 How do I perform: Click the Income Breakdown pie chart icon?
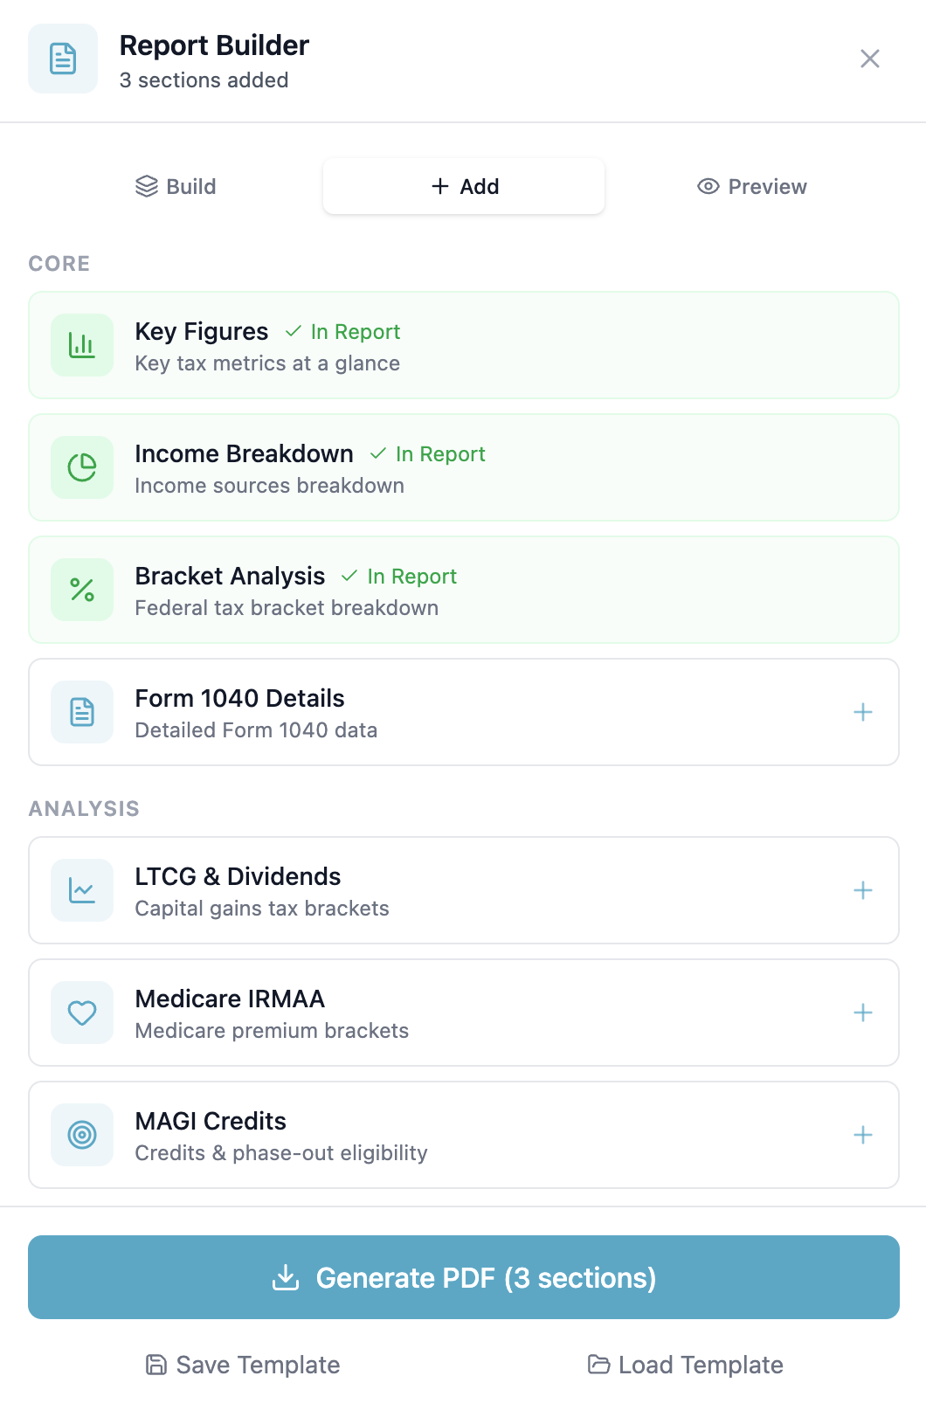(80, 467)
